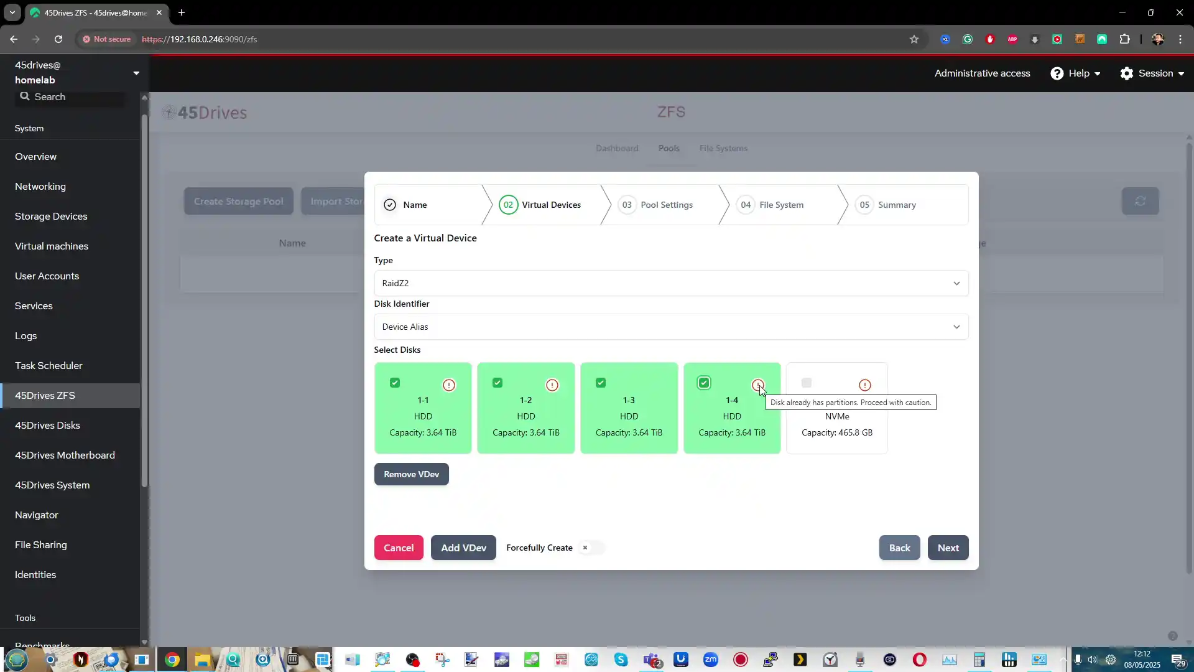Viewport: 1194px width, 672px height.
Task: Click the Grammarly extension icon
Action: (x=968, y=39)
